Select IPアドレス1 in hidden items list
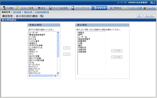The width and height of the screenshot is (157, 98). 33,67
